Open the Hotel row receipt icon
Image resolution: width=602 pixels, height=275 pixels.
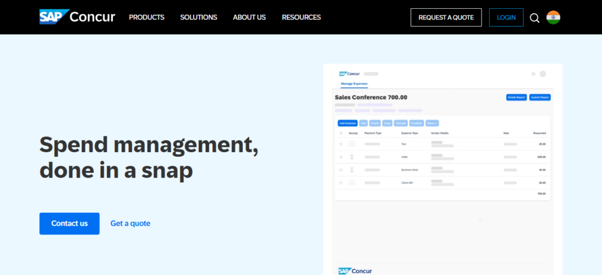(x=352, y=157)
